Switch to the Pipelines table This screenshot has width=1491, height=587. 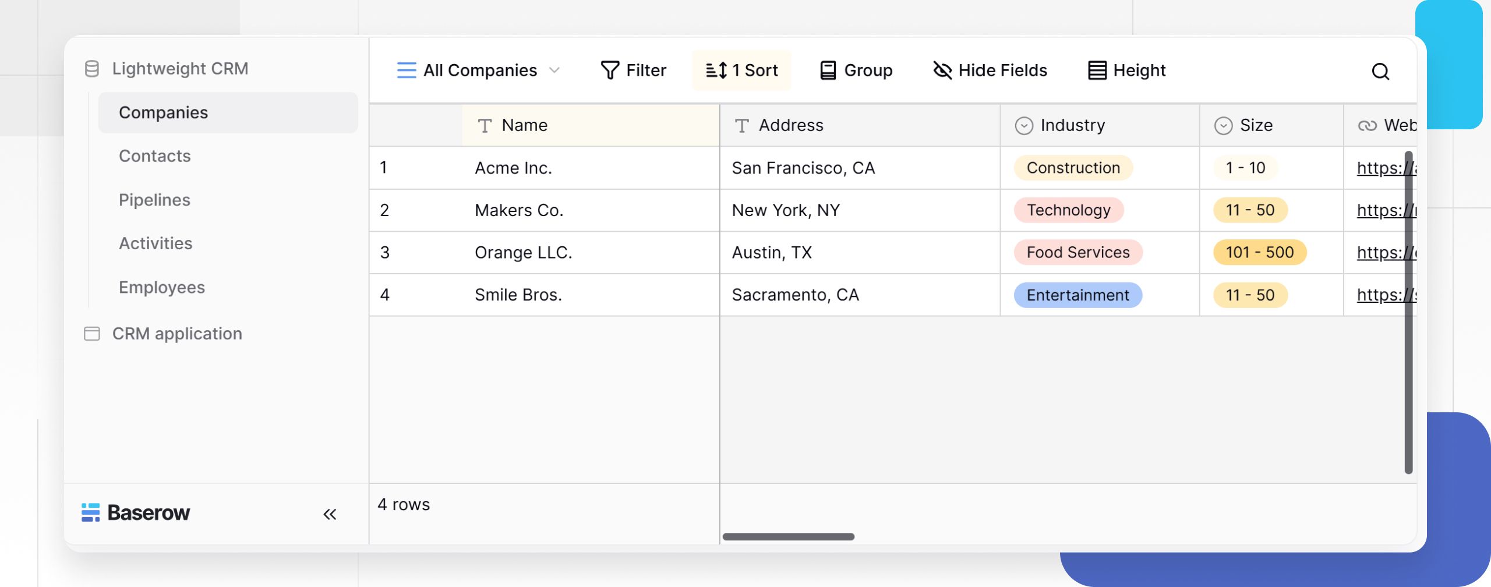click(154, 200)
